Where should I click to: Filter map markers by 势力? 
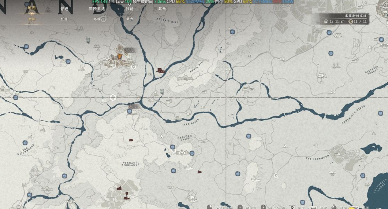(x=129, y=19)
